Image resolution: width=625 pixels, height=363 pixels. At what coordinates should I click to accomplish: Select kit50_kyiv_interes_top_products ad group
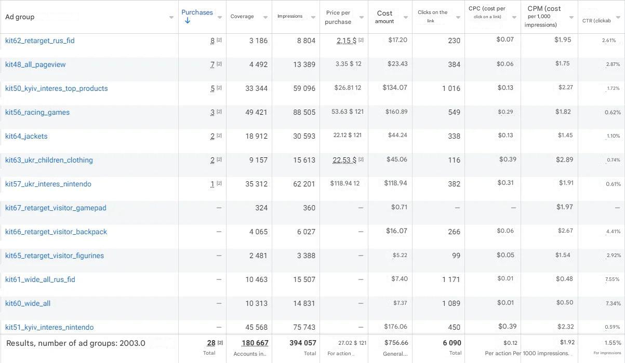pyautogui.click(x=57, y=88)
